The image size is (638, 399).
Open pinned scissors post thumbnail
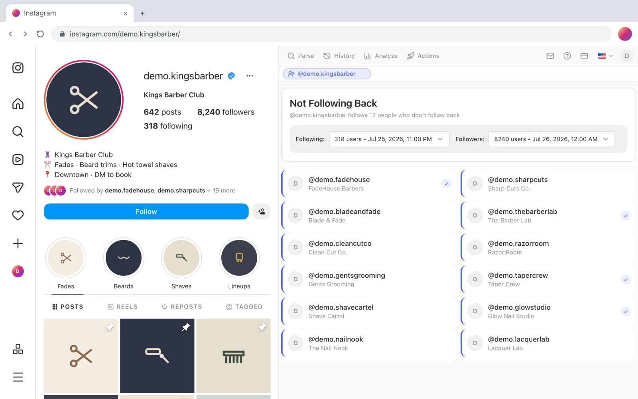(81, 356)
